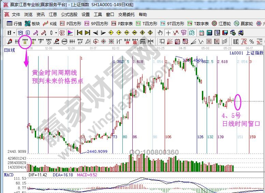Expand the 日 period dropdown arrow
The width and height of the screenshot is (265, 193).
tap(14, 33)
